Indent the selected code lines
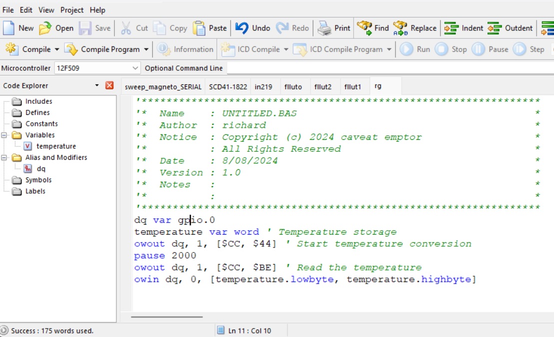554x337 pixels. coord(452,28)
